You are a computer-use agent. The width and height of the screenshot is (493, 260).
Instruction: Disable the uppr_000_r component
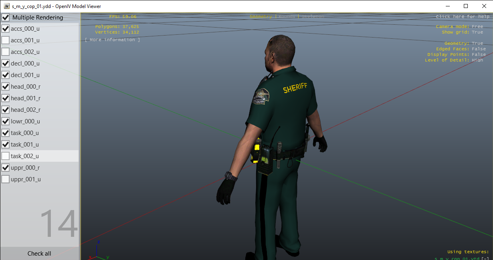coord(6,168)
